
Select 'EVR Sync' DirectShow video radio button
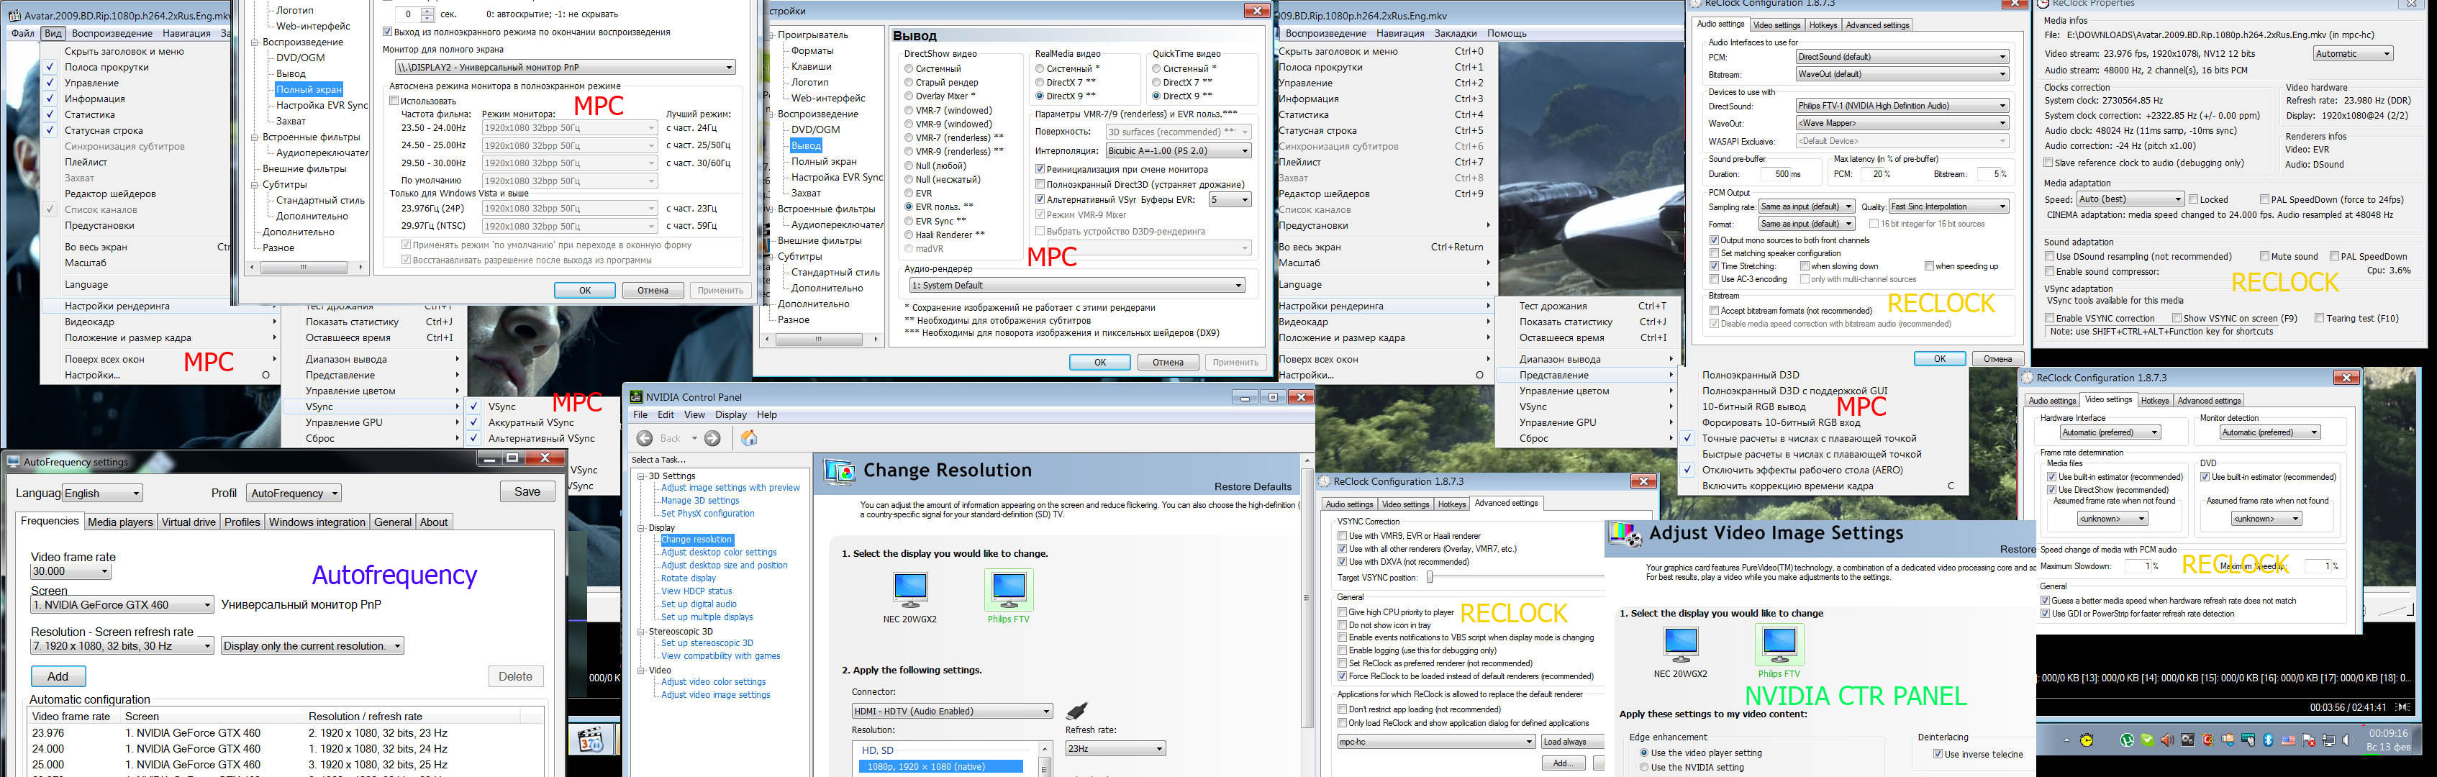(908, 221)
